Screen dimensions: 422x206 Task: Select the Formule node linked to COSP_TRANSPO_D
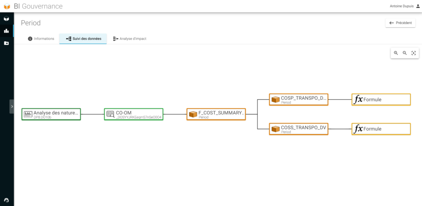point(381,100)
